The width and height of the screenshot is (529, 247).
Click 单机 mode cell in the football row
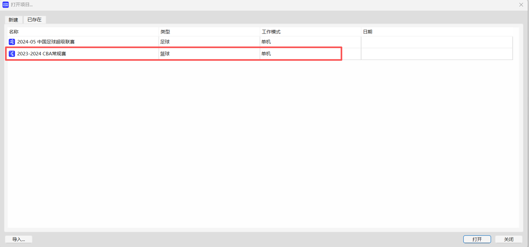[266, 42]
